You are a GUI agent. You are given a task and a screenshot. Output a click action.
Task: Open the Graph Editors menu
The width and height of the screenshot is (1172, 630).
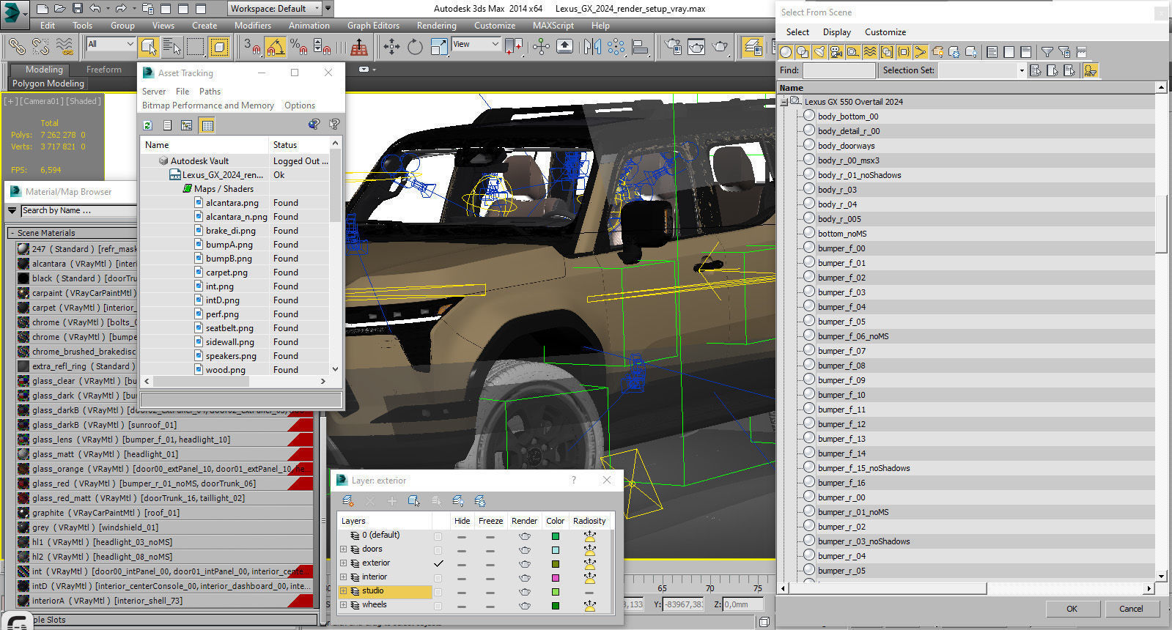coord(373,25)
